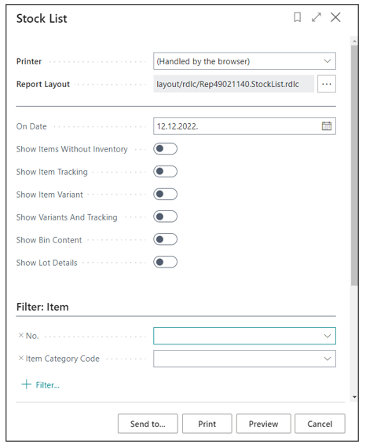Click the bookmark icon in the header
The image size is (366, 448).
click(298, 17)
